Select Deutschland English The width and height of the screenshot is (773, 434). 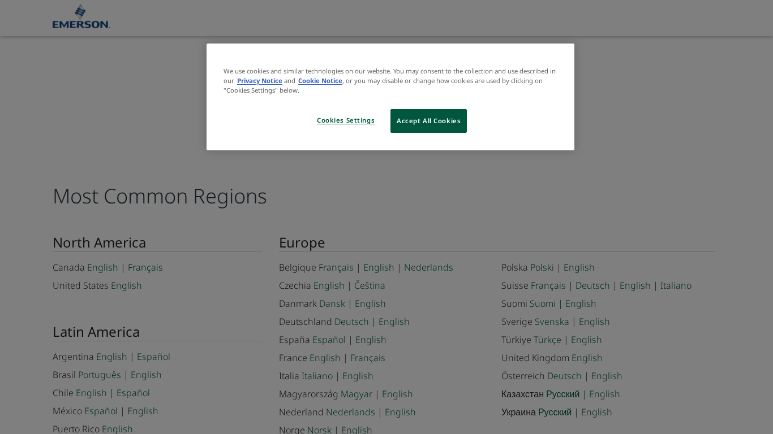click(x=394, y=322)
